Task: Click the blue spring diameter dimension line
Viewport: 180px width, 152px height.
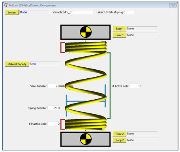Action: point(86,101)
